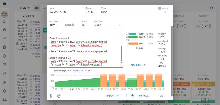The width and height of the screenshot is (220, 105).
Task: Edit the Load field 51
Action: (x=87, y=25)
